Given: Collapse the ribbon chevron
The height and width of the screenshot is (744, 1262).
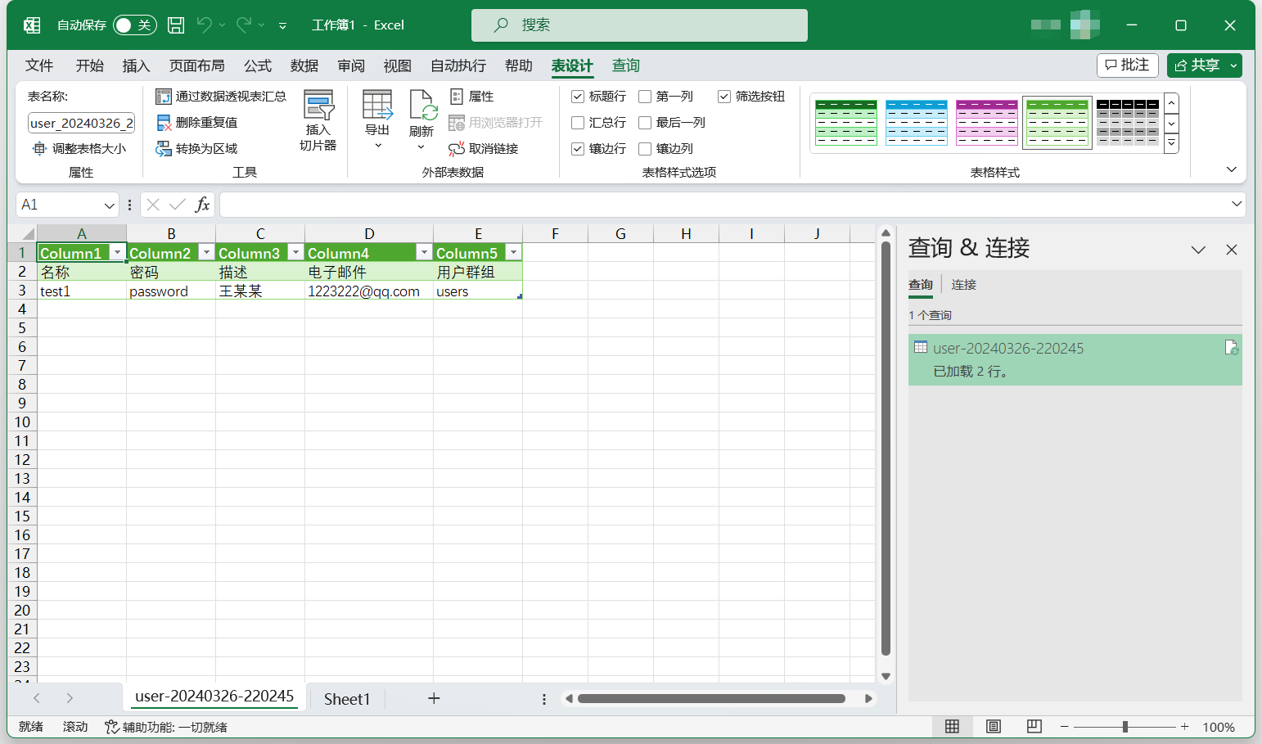Looking at the screenshot, I should (1231, 169).
